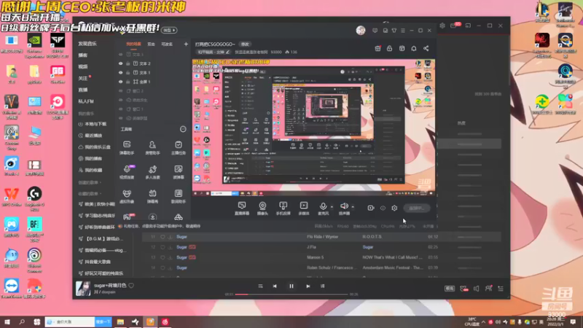Open the 弹幕秀 tool
Image resolution: width=583 pixels, height=328 pixels.
pyautogui.click(x=152, y=196)
